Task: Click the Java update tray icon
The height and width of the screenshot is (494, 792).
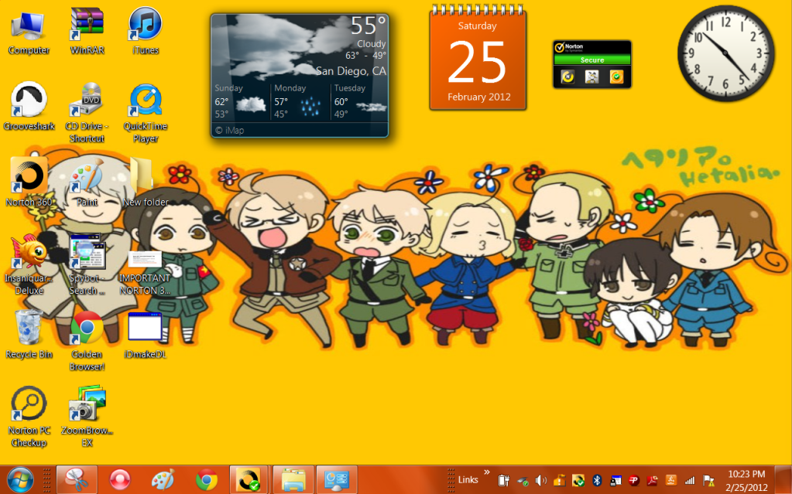Action: (671, 480)
